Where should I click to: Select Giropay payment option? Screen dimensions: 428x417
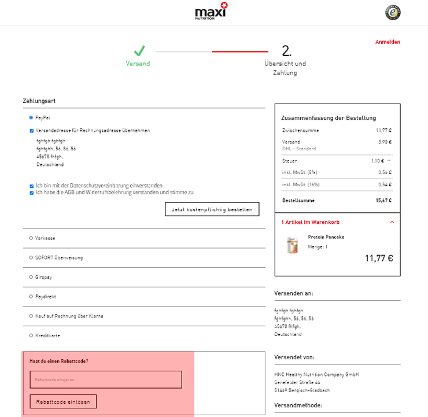pyautogui.click(x=31, y=277)
